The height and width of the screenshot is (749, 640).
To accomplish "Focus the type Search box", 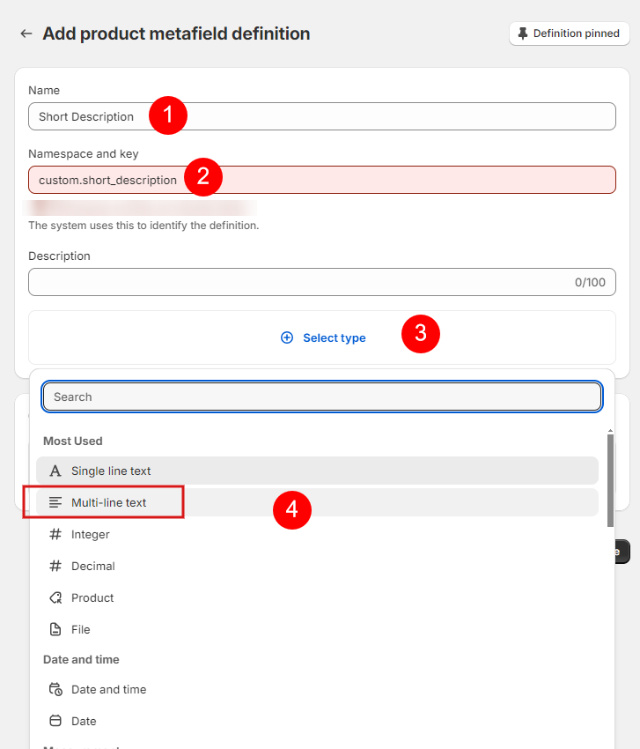I will (322, 397).
